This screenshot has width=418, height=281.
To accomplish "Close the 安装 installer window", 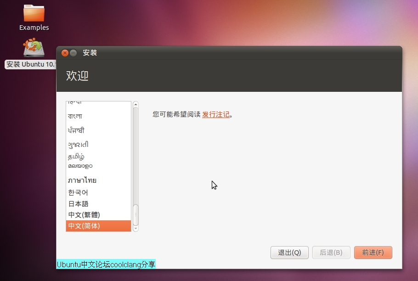I will coord(65,53).
